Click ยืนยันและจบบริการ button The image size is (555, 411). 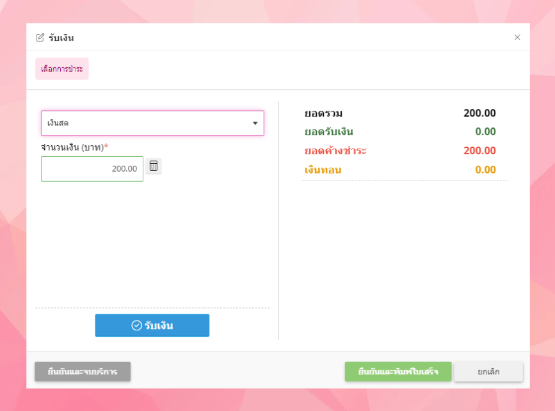(83, 372)
